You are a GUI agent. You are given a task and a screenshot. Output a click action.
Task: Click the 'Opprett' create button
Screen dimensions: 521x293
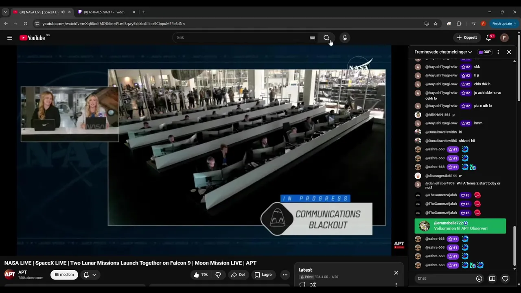pyautogui.click(x=466, y=38)
